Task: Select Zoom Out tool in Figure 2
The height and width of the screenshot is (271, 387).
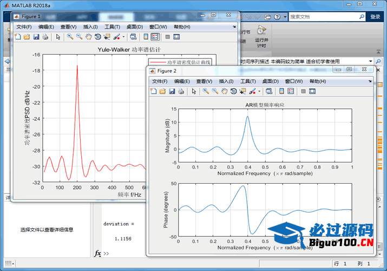Action: 215,91
